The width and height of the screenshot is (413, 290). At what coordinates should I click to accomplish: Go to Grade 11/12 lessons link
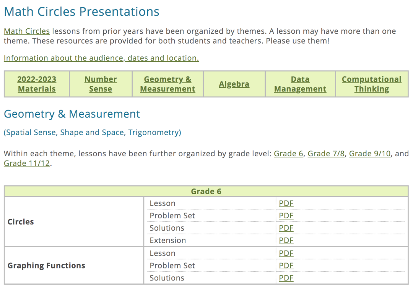point(27,164)
